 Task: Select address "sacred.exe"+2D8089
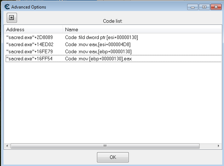point(29,37)
